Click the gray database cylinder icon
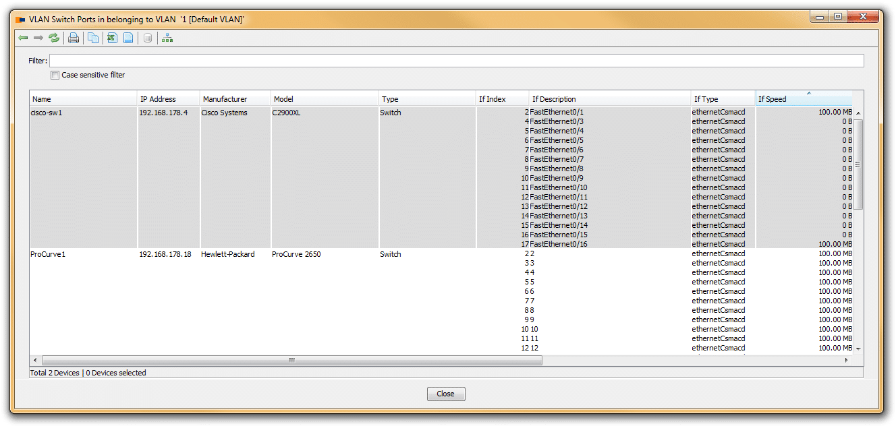896x426 pixels. (148, 38)
